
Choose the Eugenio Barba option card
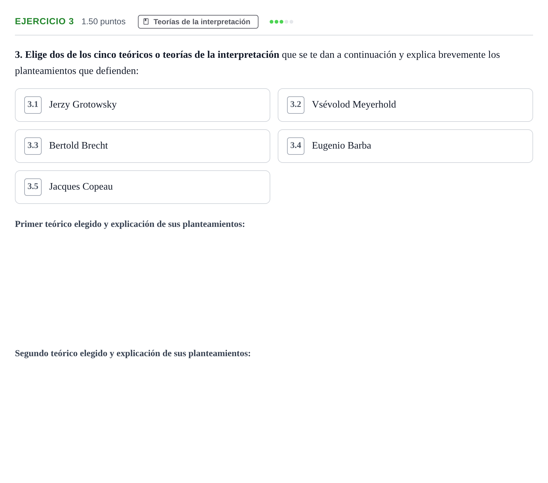(x=405, y=146)
